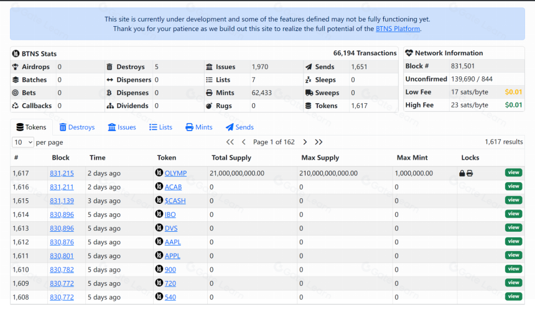Go to previous page chevron
The height and width of the screenshot is (312, 535).
coord(244,142)
